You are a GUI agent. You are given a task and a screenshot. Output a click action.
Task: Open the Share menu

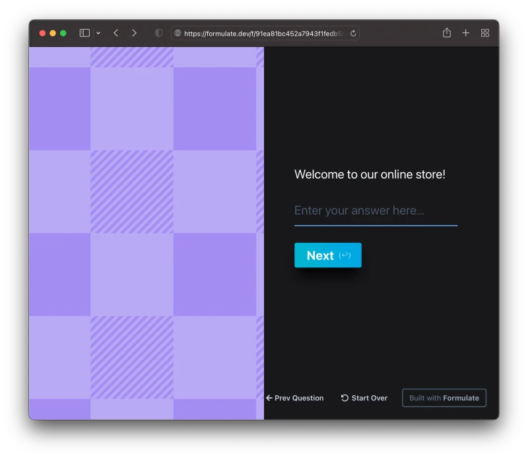pyautogui.click(x=447, y=33)
